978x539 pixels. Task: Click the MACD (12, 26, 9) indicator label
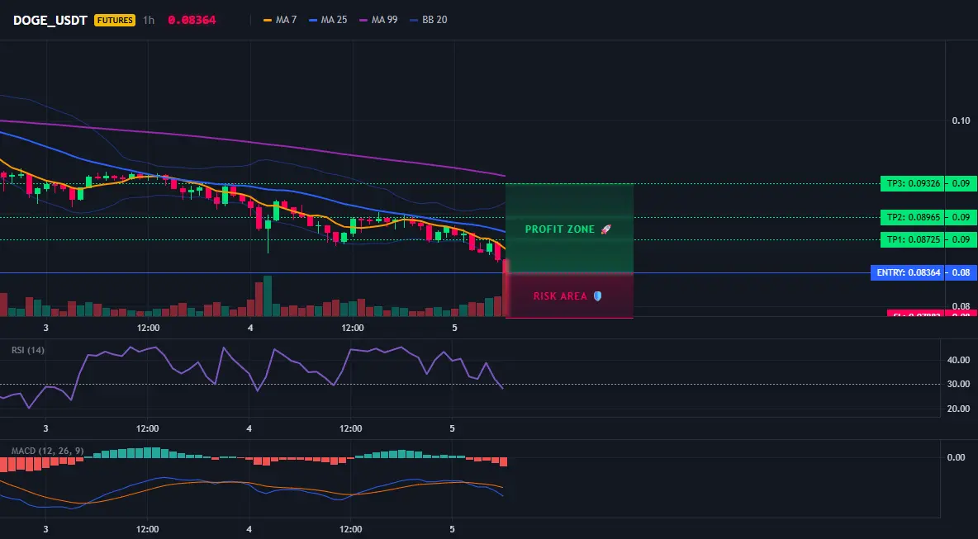(47, 451)
